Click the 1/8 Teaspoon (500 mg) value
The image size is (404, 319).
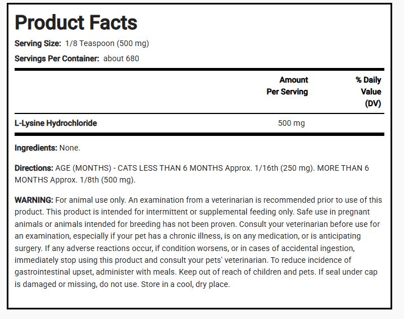[x=107, y=43]
